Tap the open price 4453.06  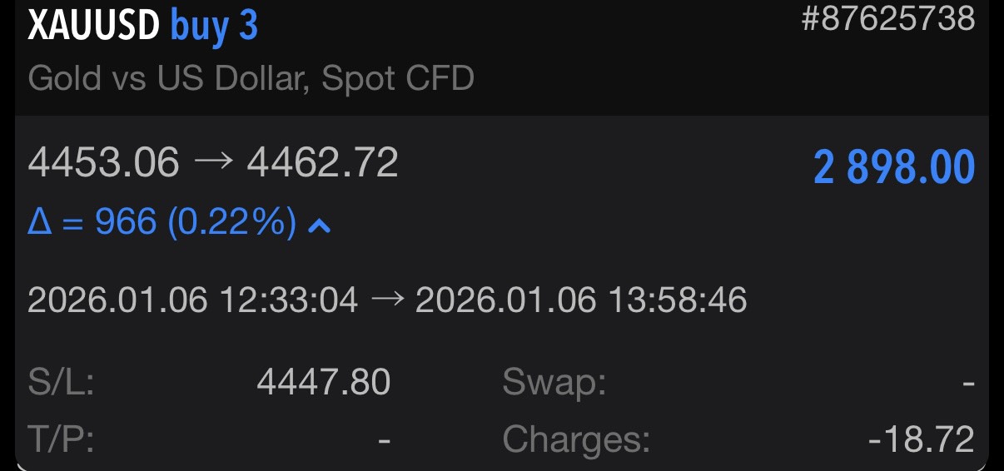coord(103,163)
